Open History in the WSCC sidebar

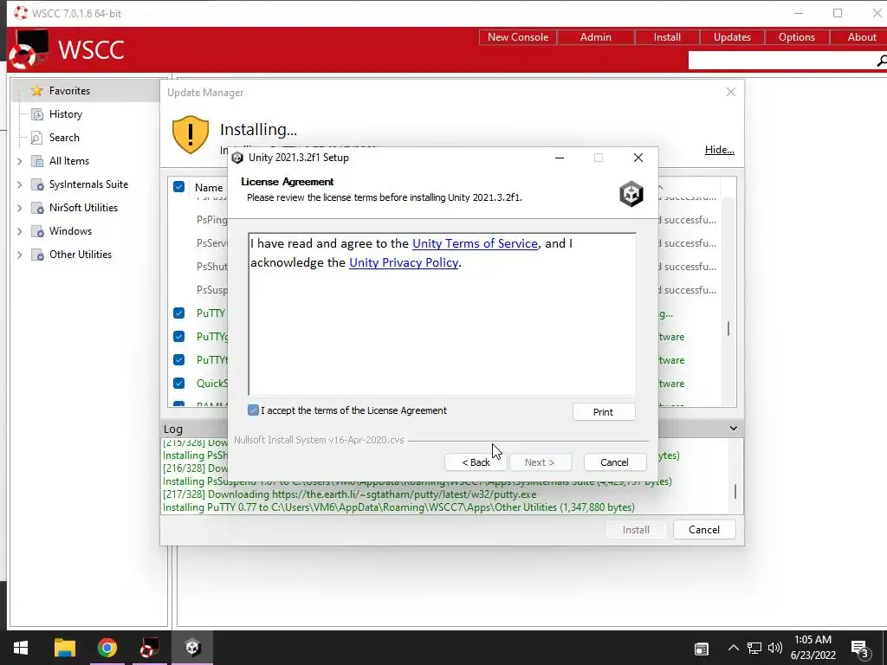[x=66, y=114]
